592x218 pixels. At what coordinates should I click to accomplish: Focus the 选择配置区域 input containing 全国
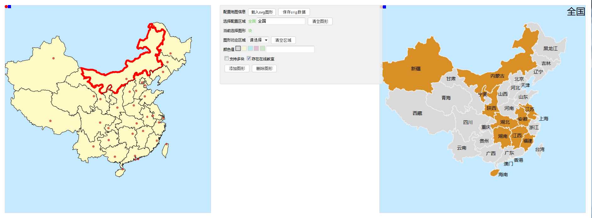(x=281, y=21)
